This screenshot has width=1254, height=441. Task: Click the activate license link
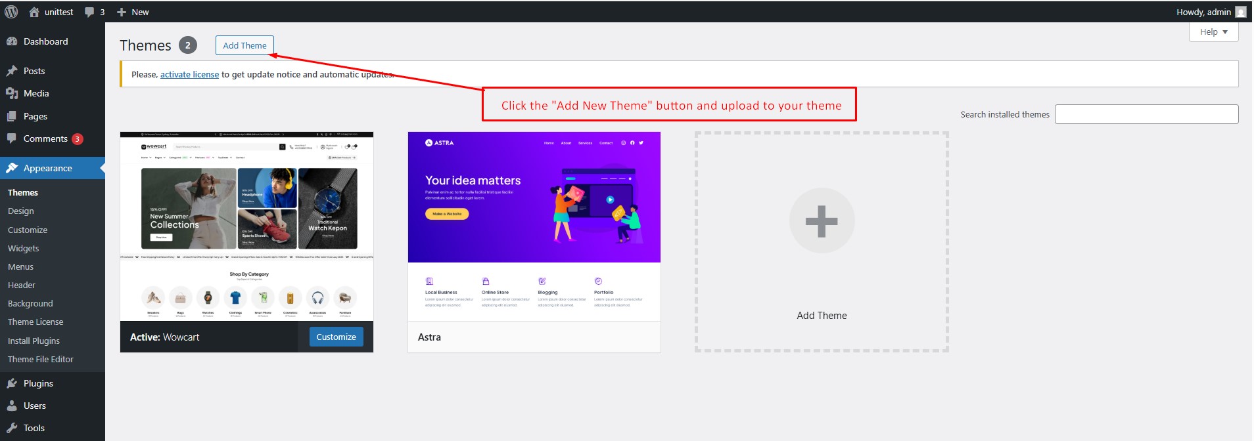point(189,74)
